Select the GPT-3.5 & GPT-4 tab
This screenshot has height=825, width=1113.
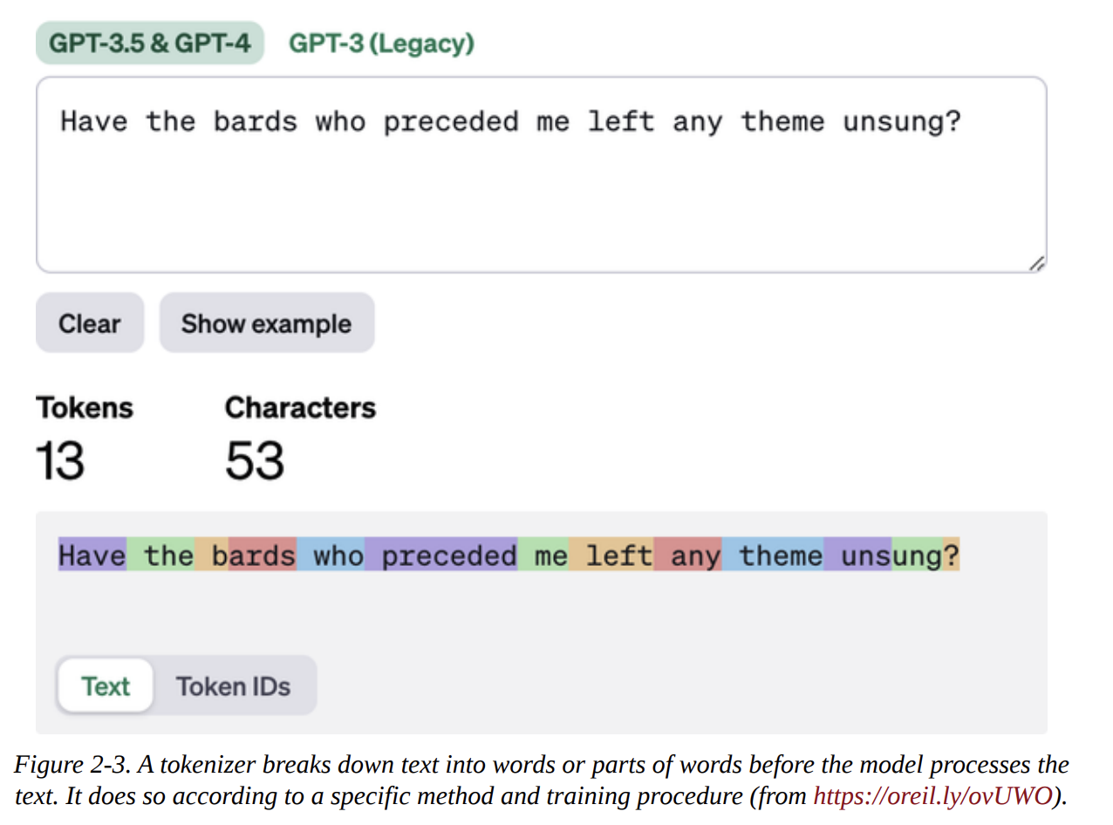(149, 42)
